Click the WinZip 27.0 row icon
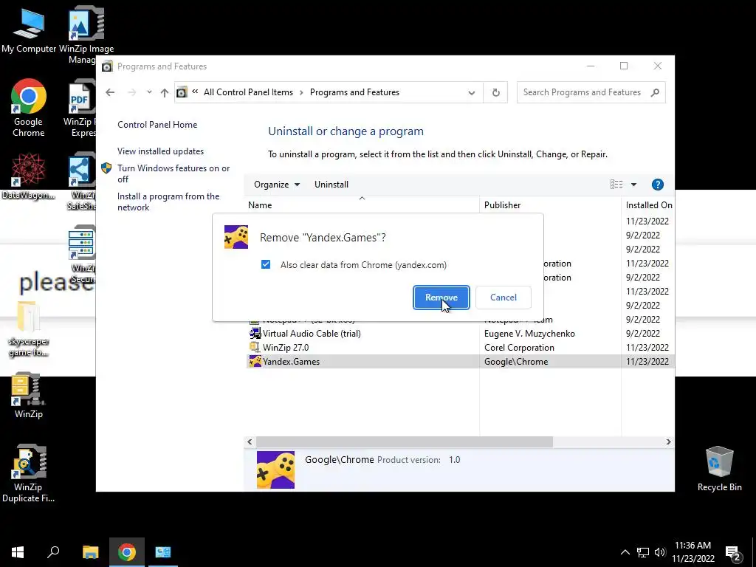The height and width of the screenshot is (567, 756). 255,347
